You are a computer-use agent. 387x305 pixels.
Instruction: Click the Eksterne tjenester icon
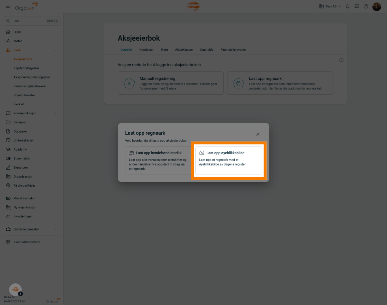pyautogui.click(x=8, y=229)
